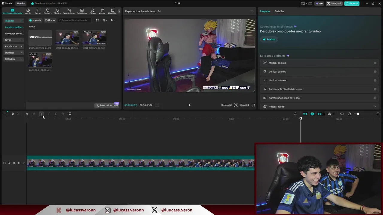Toggle Unificar colores option
Screen dimensions: 383x215
[x=375, y=72]
